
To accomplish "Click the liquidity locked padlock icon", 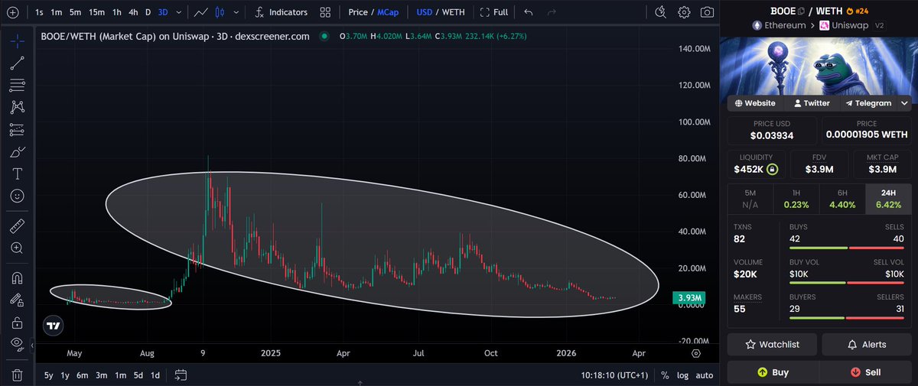I will [772, 169].
